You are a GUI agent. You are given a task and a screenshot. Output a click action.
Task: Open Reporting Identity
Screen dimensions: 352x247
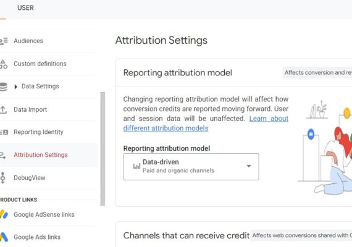(x=38, y=132)
